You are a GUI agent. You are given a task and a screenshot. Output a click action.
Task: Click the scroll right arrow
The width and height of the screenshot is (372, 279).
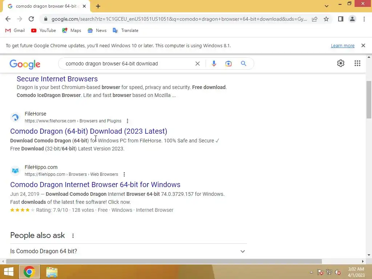pos(363,262)
